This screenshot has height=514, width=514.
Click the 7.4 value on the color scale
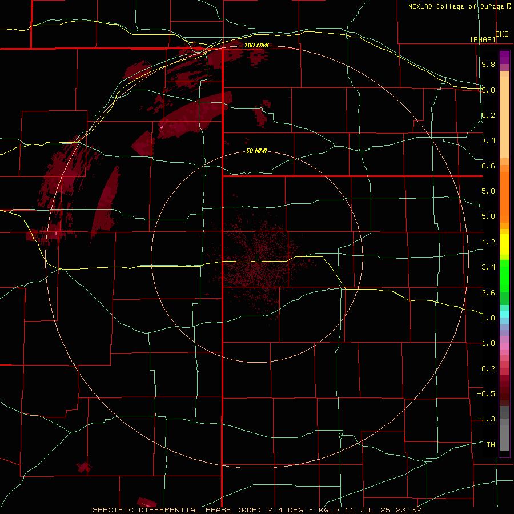pyautogui.click(x=488, y=140)
